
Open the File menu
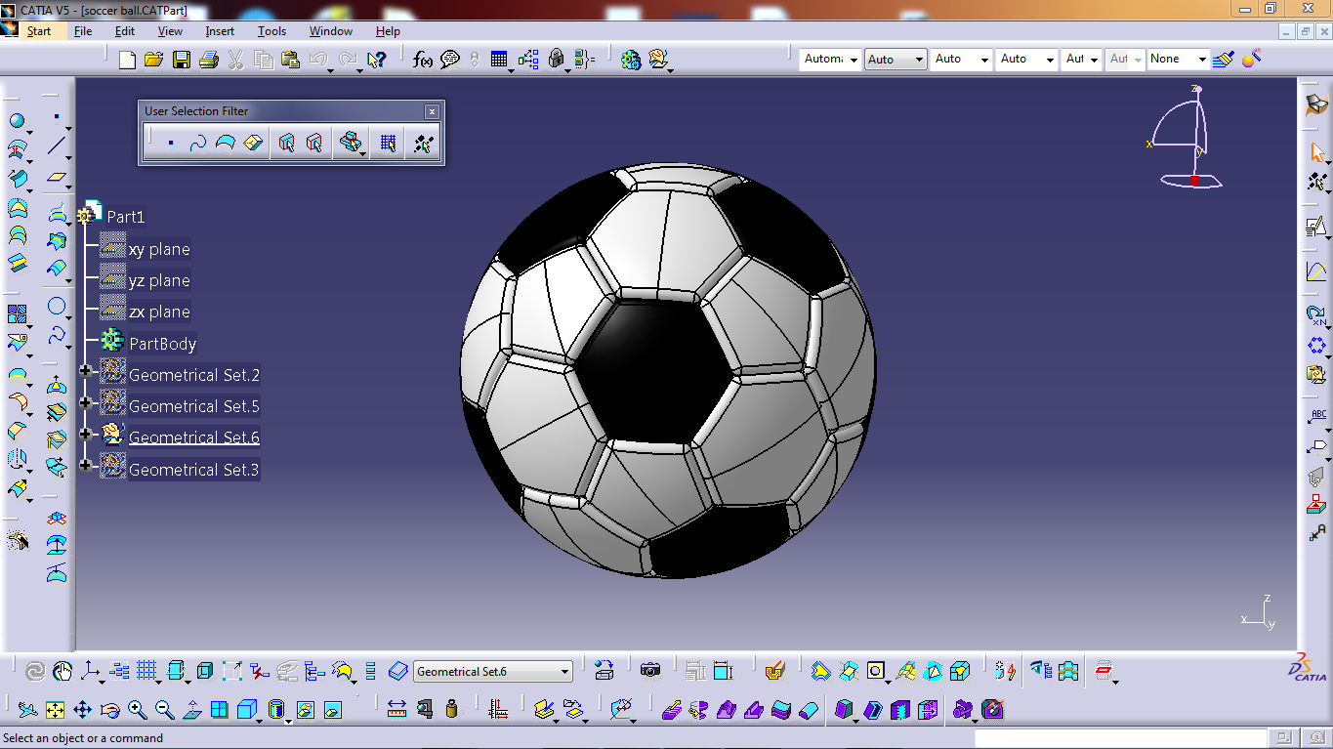tap(83, 31)
